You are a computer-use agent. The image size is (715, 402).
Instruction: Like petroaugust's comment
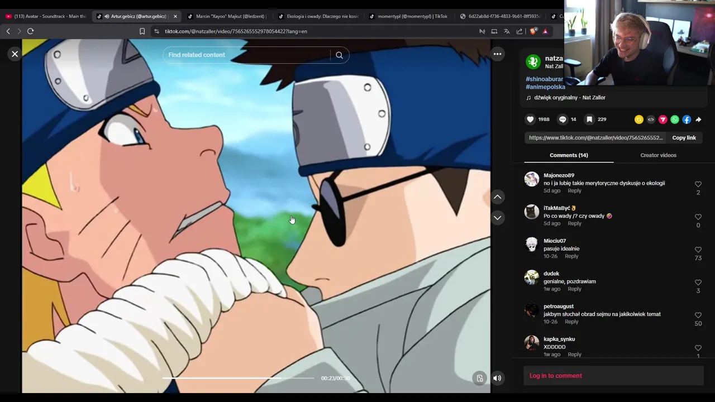[698, 315]
